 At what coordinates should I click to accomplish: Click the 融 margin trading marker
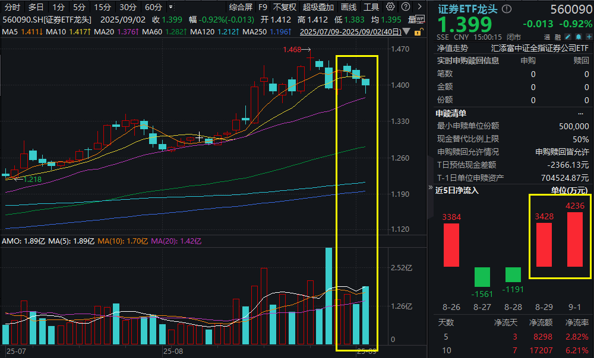pyautogui.click(x=558, y=37)
